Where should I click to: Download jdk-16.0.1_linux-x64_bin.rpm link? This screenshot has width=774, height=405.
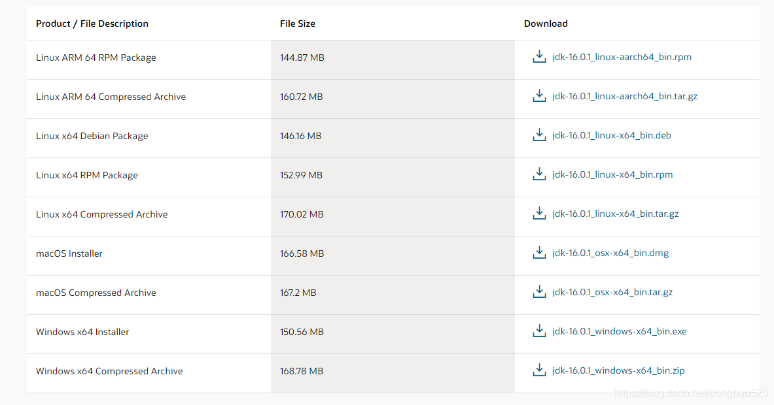click(x=612, y=174)
